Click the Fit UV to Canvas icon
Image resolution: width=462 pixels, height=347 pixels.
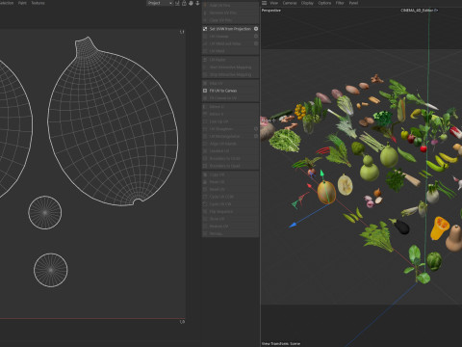click(x=205, y=91)
